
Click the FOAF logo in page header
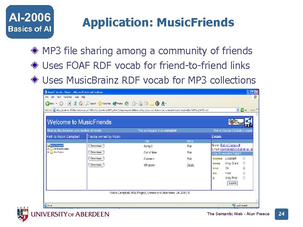coord(236,122)
